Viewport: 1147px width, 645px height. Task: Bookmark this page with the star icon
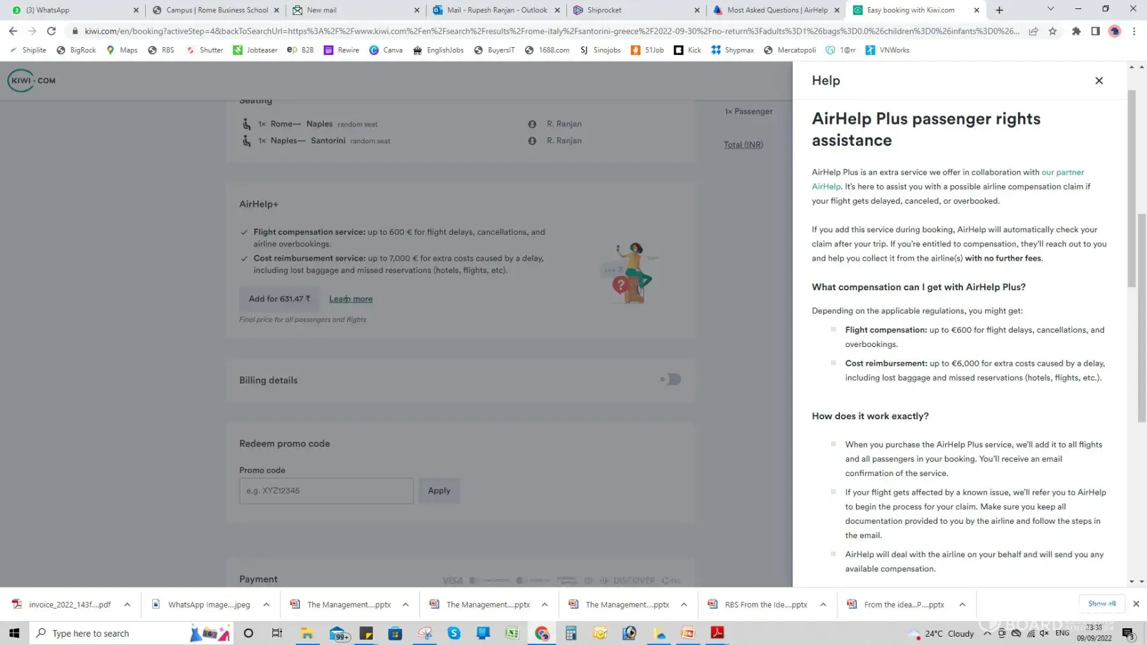[x=1052, y=31]
